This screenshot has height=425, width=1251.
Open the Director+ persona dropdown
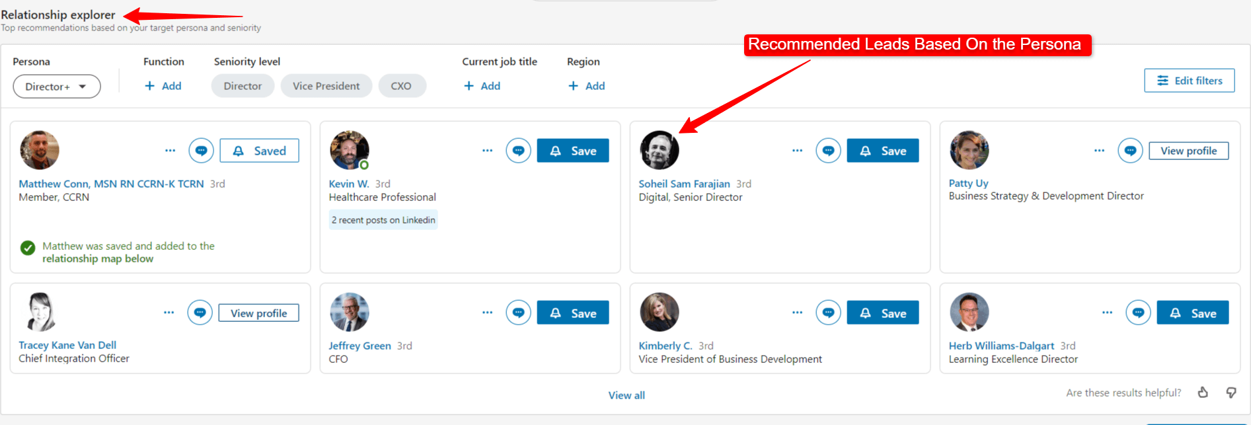pyautogui.click(x=56, y=87)
